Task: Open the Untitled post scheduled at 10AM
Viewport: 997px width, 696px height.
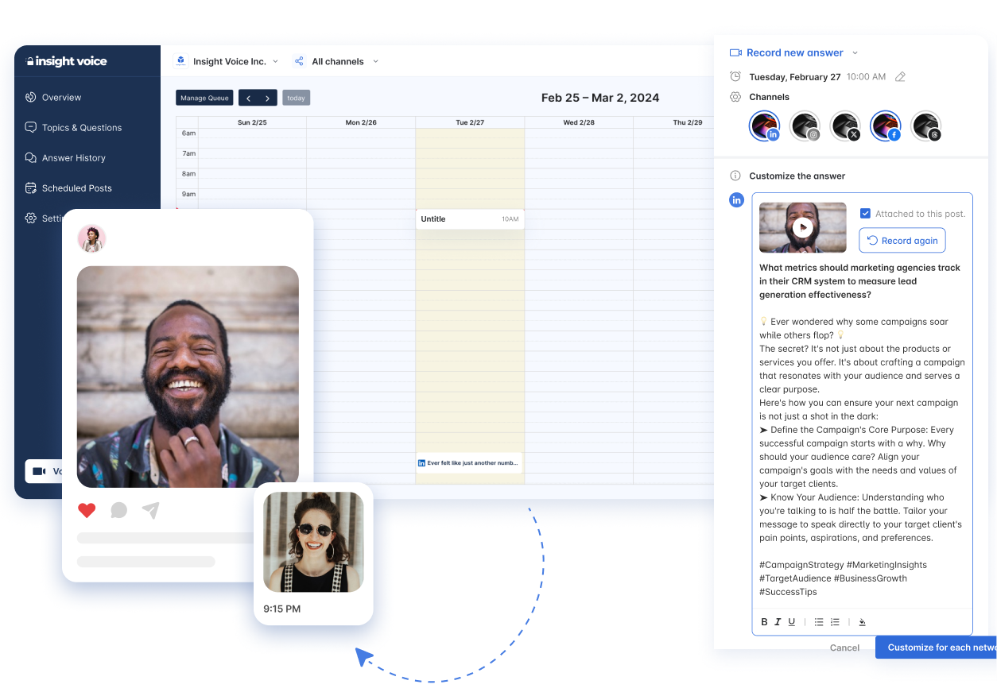Action: (469, 218)
